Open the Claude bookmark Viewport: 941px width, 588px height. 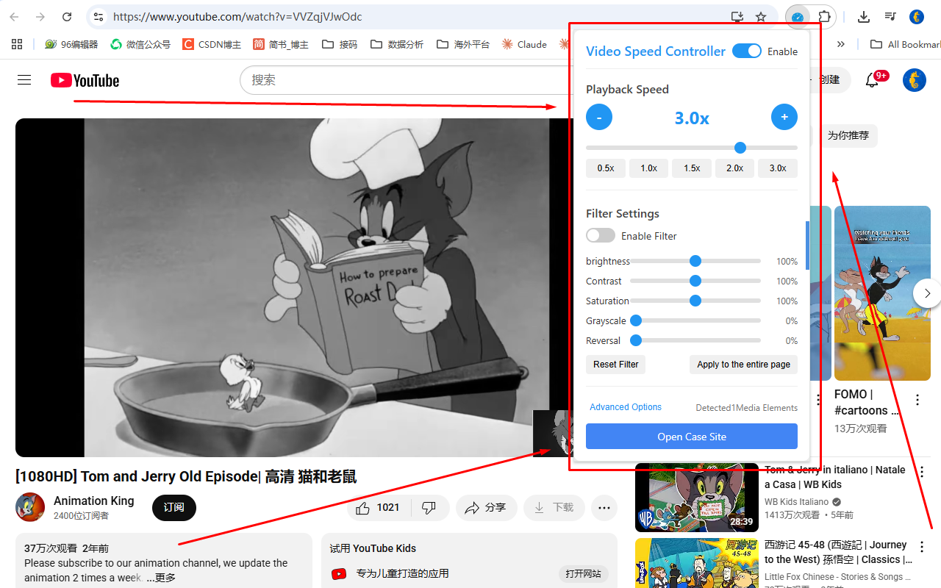coord(524,44)
